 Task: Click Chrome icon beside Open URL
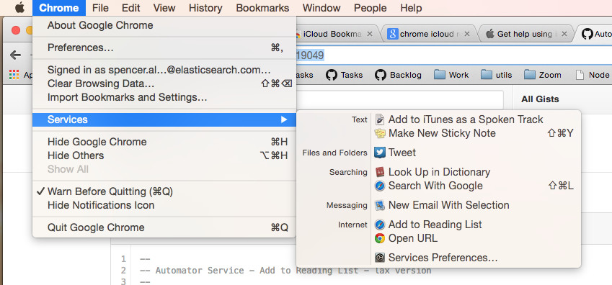(x=380, y=238)
